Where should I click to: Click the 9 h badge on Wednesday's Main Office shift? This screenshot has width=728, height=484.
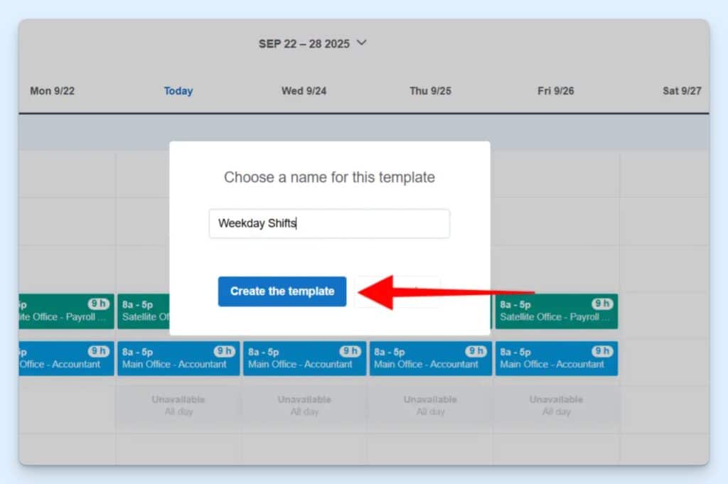[350, 350]
